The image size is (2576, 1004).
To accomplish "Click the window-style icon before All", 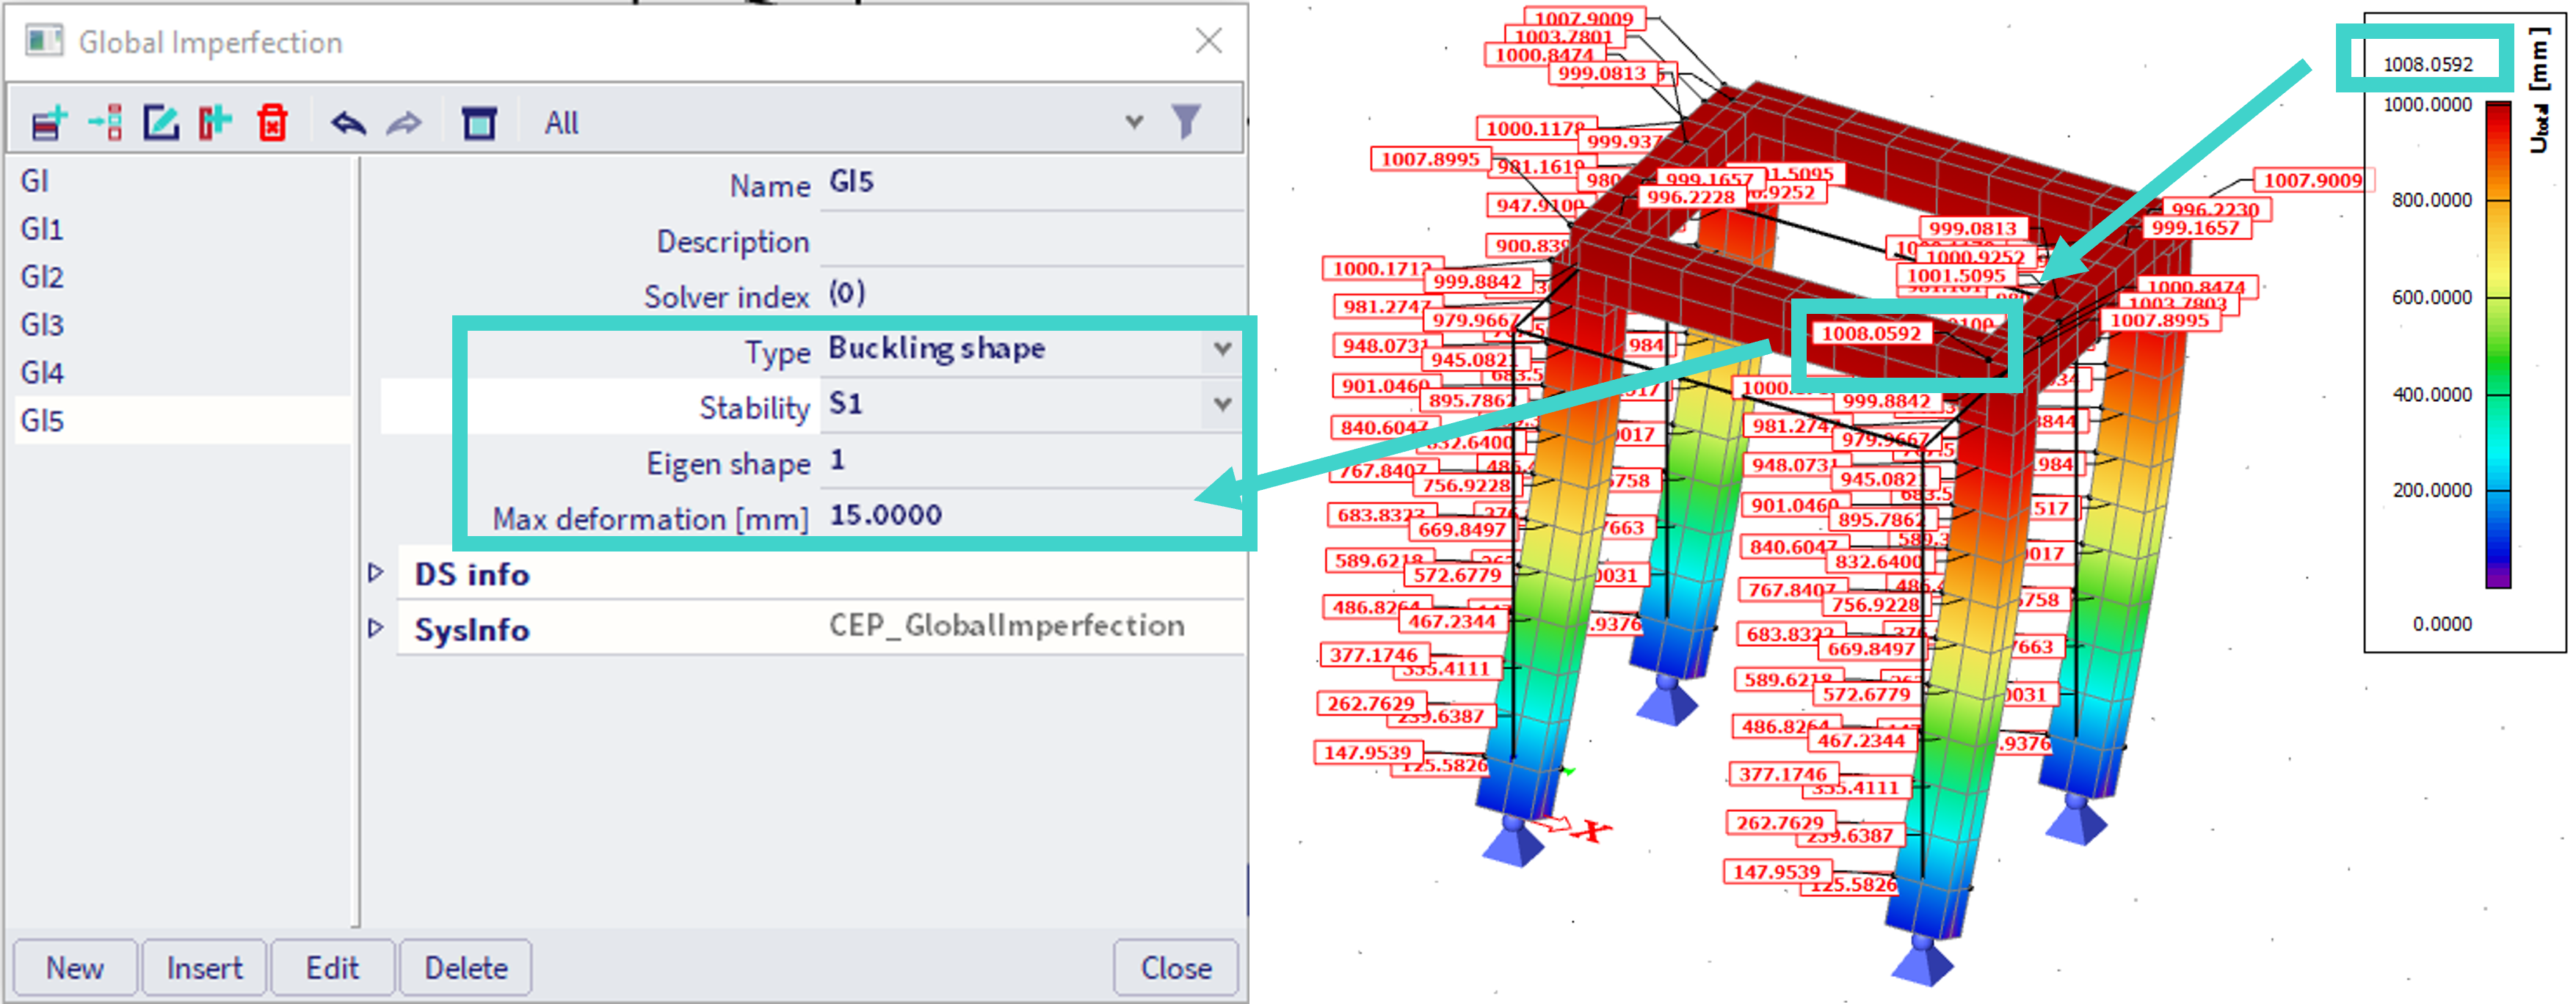I will pos(479,123).
